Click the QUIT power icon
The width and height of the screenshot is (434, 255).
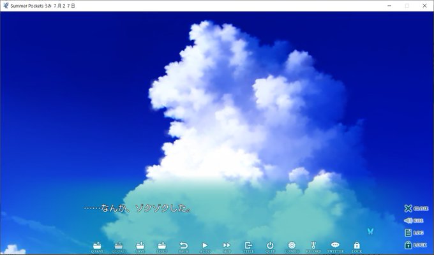270,247
